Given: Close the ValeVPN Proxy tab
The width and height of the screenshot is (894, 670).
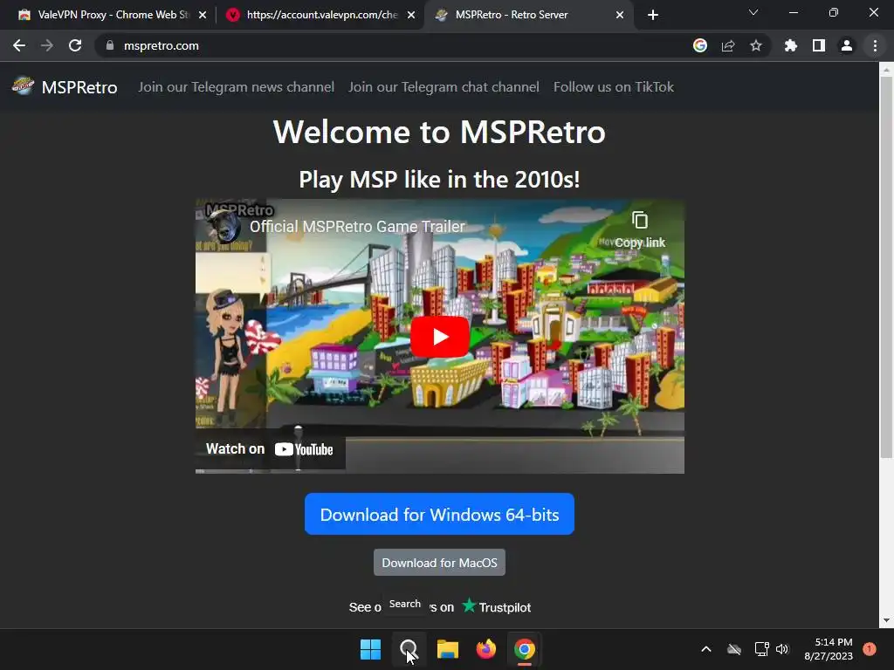Looking at the screenshot, I should pyautogui.click(x=203, y=15).
